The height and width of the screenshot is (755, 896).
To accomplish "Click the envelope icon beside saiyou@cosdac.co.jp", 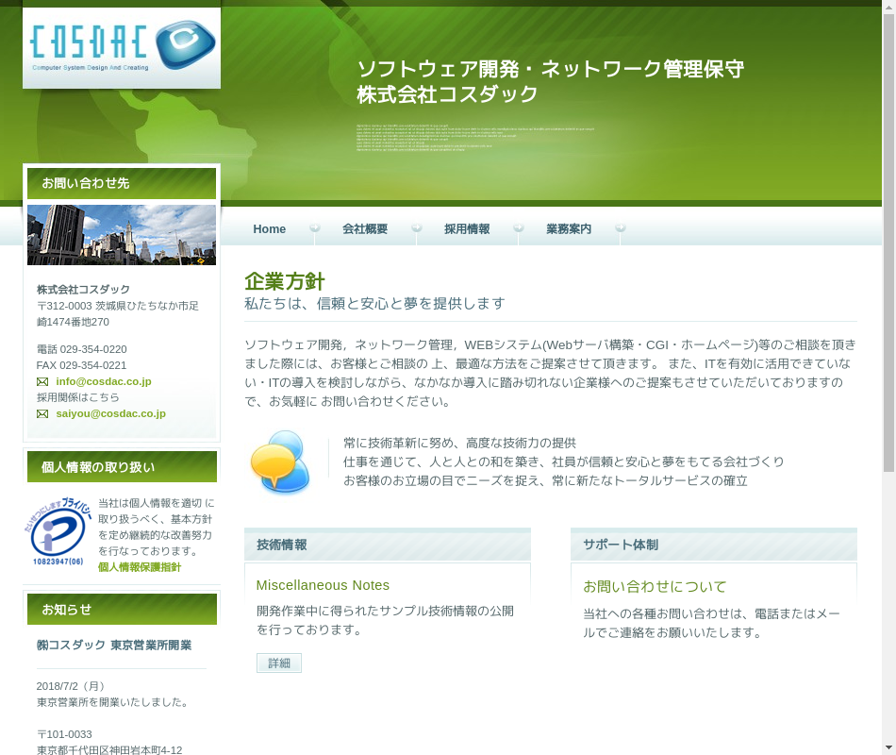I will (x=42, y=414).
